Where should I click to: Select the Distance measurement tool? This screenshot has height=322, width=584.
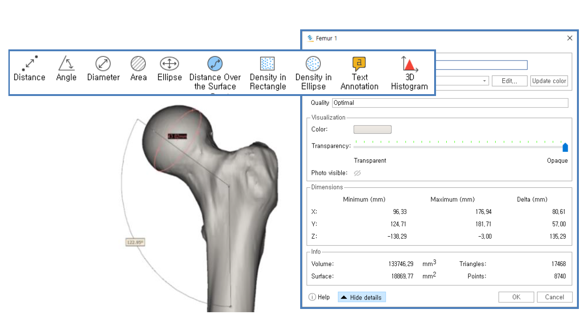pyautogui.click(x=29, y=69)
